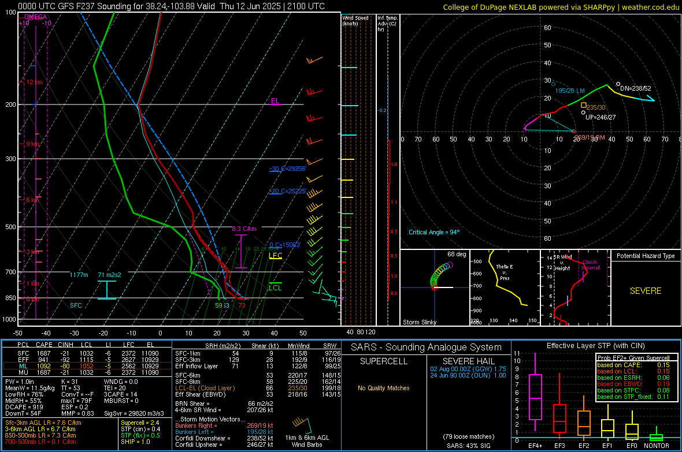
Task: Click the SFC-1km shear row label
Action: [x=188, y=353]
